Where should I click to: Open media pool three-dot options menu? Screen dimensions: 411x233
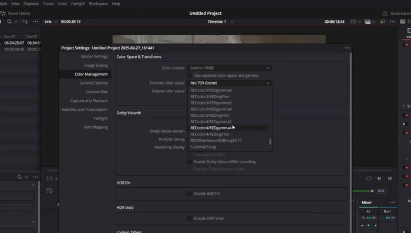pyautogui.click(x=35, y=22)
